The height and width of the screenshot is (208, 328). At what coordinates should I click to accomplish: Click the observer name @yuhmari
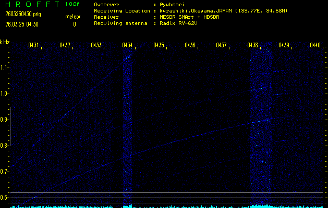pyautogui.click(x=172, y=5)
